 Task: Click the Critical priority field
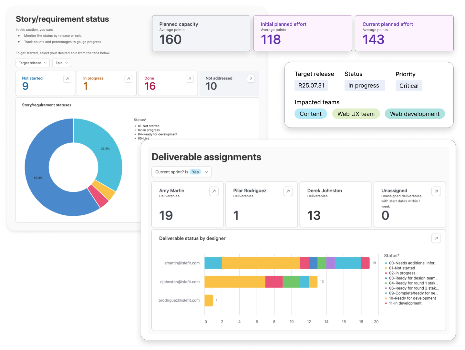(409, 86)
